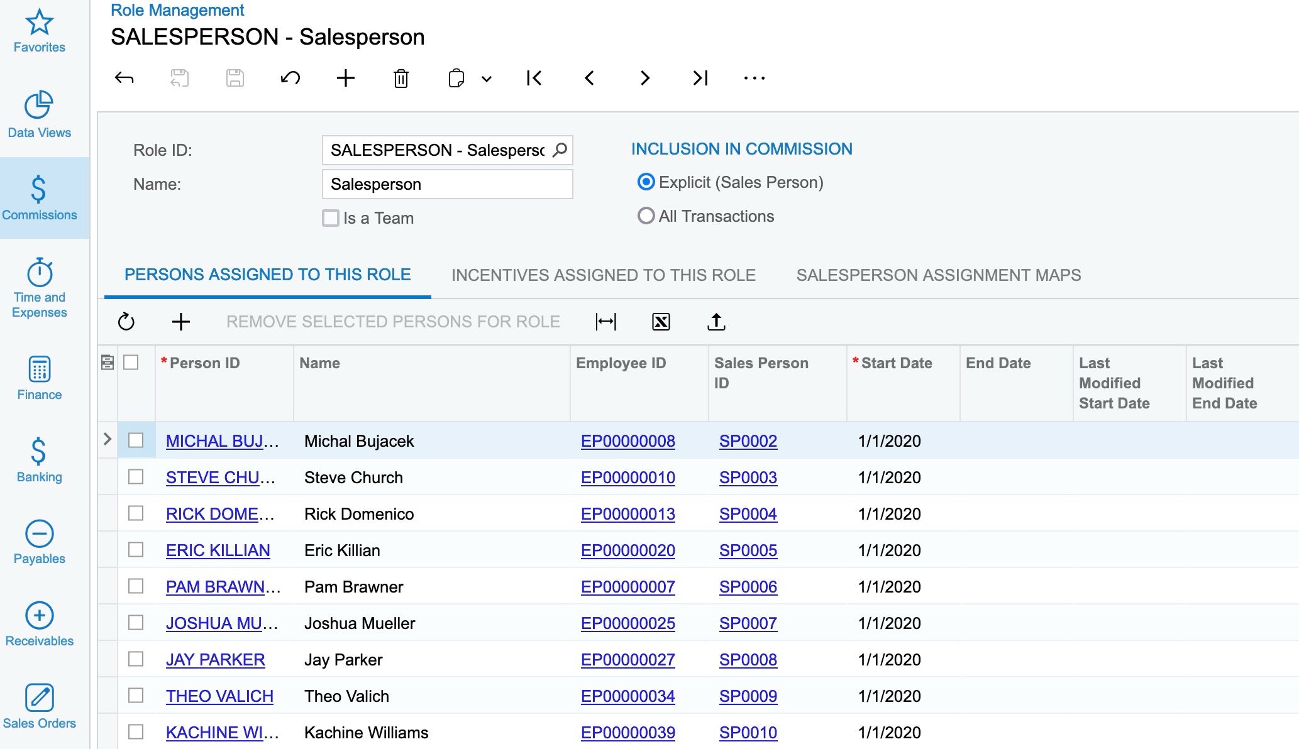Go to the next record
The height and width of the screenshot is (749, 1299).
[644, 78]
